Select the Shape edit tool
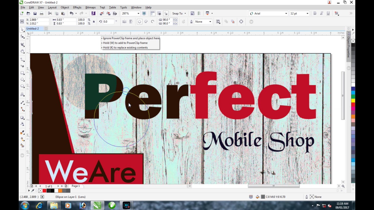374x210 pixels. (22, 37)
